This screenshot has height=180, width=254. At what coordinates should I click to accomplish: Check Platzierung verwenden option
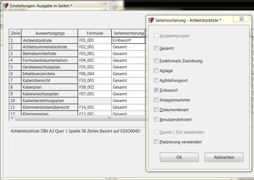coord(156,142)
